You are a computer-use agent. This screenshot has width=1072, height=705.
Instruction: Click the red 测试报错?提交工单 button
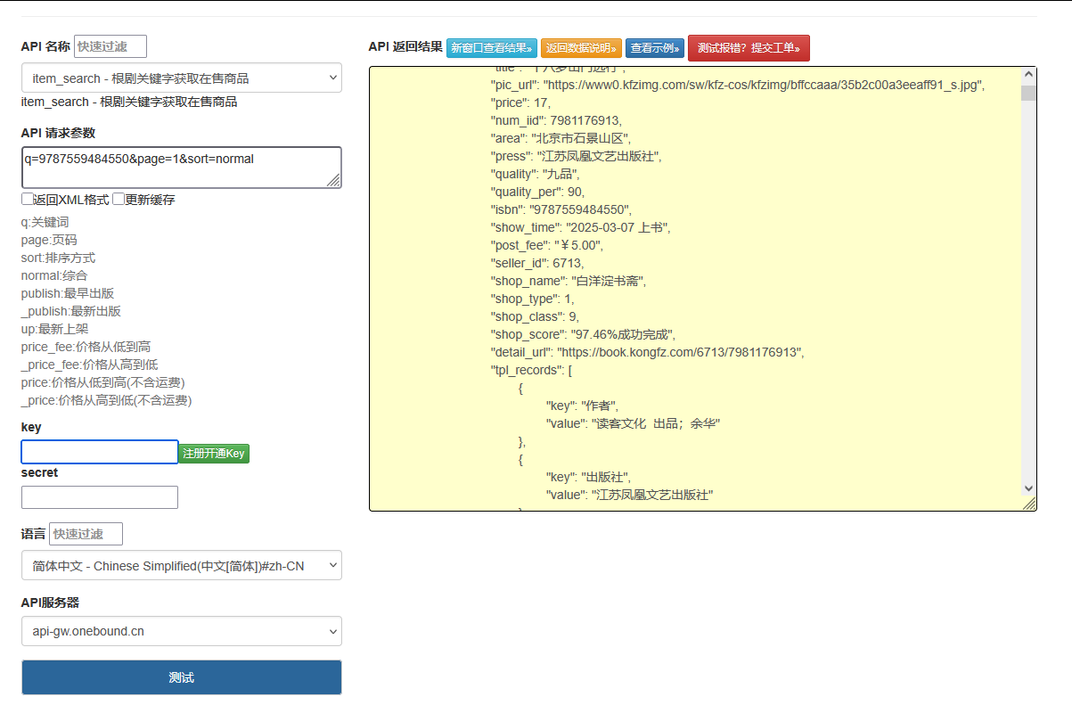coord(749,48)
